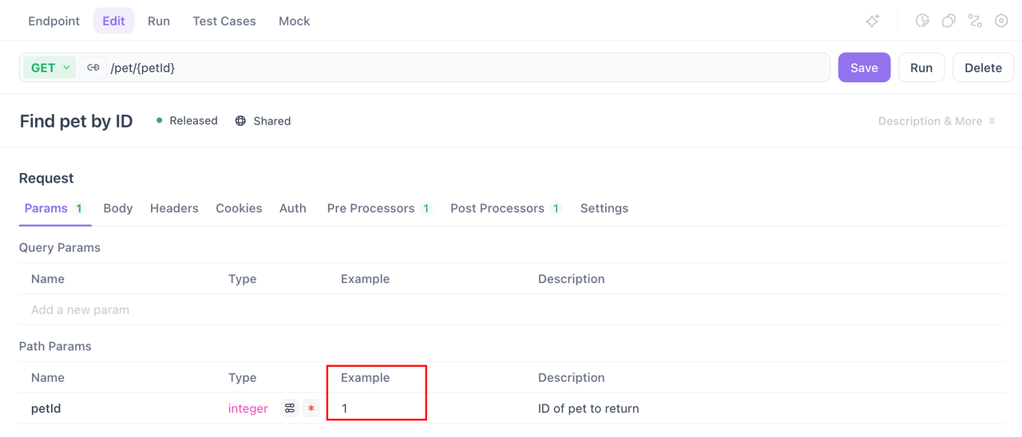The image size is (1022, 437).
Task: Change petId's integer type
Action: (x=248, y=408)
